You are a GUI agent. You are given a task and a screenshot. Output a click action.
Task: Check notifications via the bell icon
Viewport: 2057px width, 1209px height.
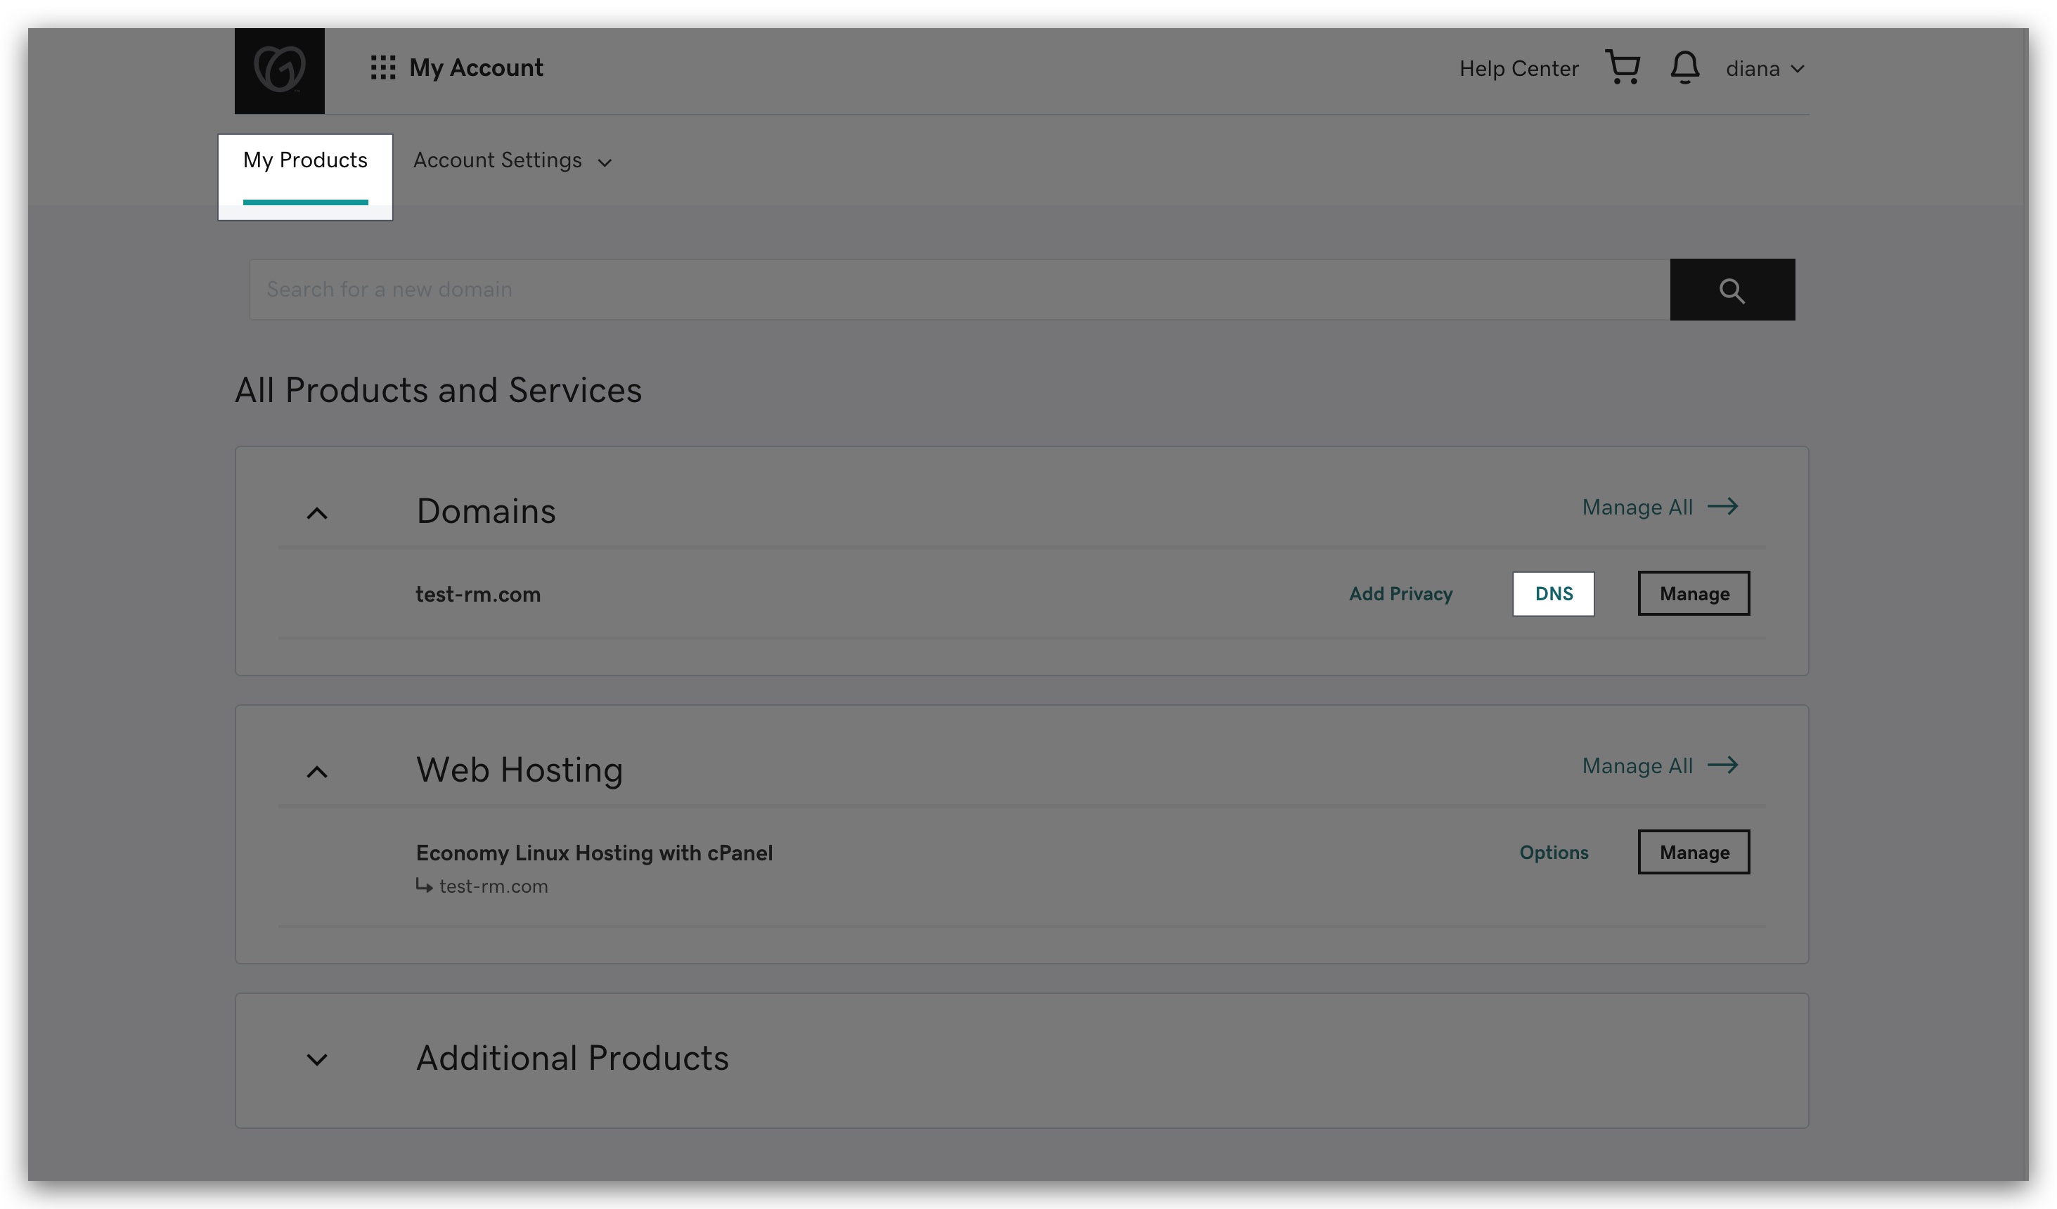tap(1684, 67)
